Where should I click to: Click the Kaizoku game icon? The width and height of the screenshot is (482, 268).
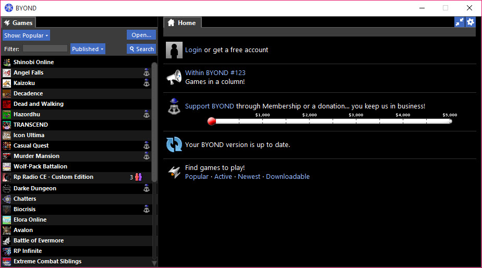click(7, 83)
